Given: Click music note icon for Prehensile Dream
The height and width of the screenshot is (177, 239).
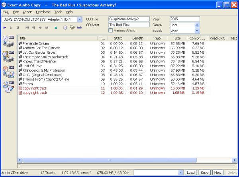Looking at the screenshot, I should click(20, 43).
